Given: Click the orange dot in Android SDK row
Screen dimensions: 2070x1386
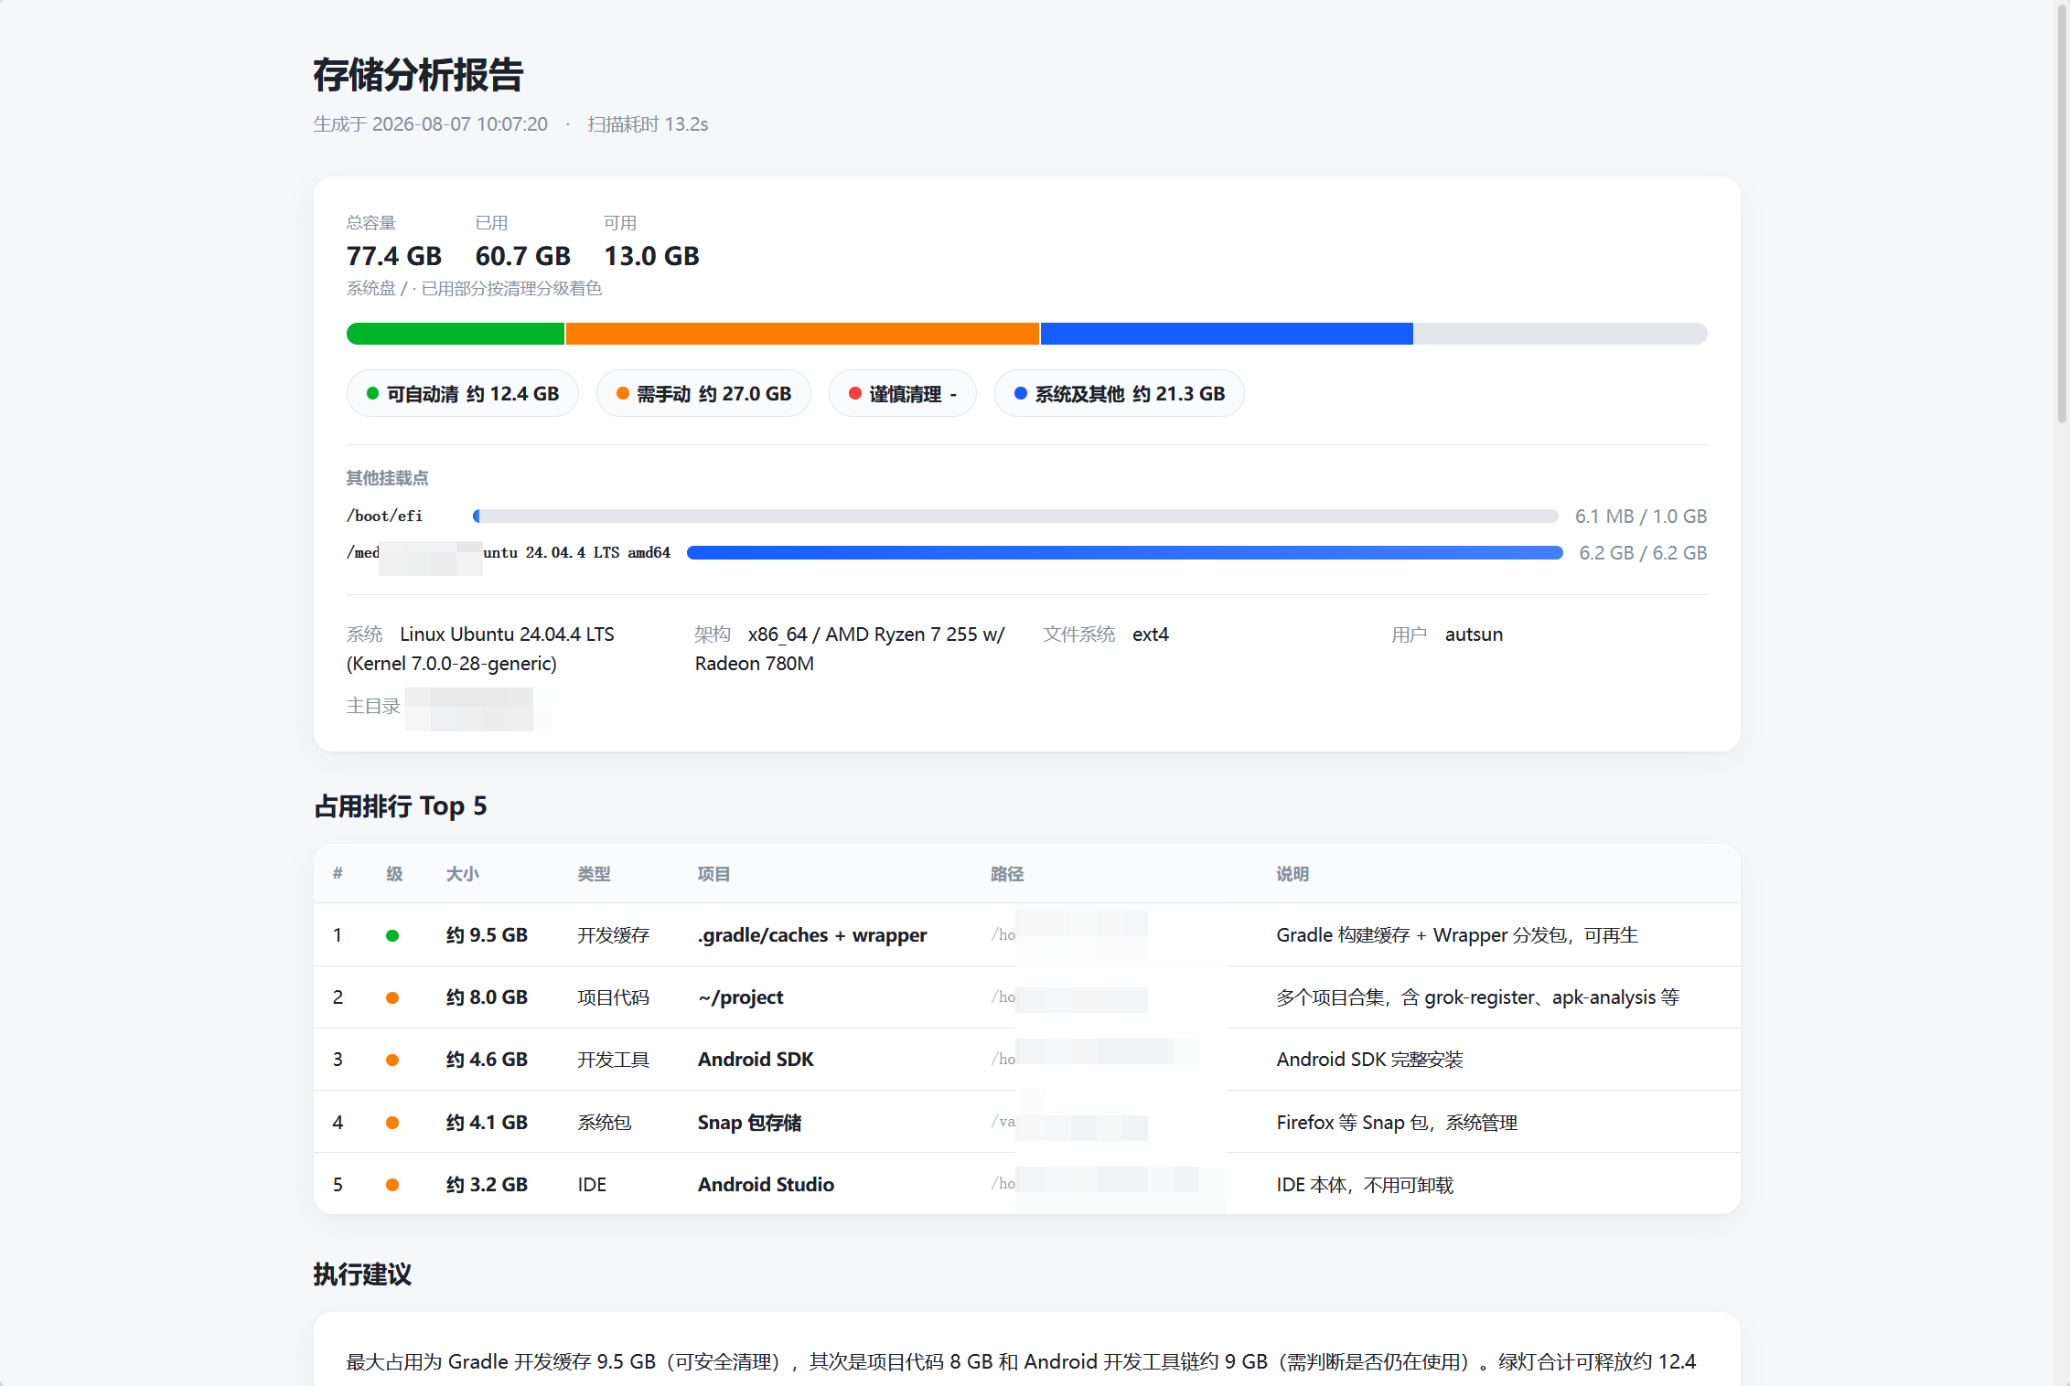Looking at the screenshot, I should tap(392, 1060).
